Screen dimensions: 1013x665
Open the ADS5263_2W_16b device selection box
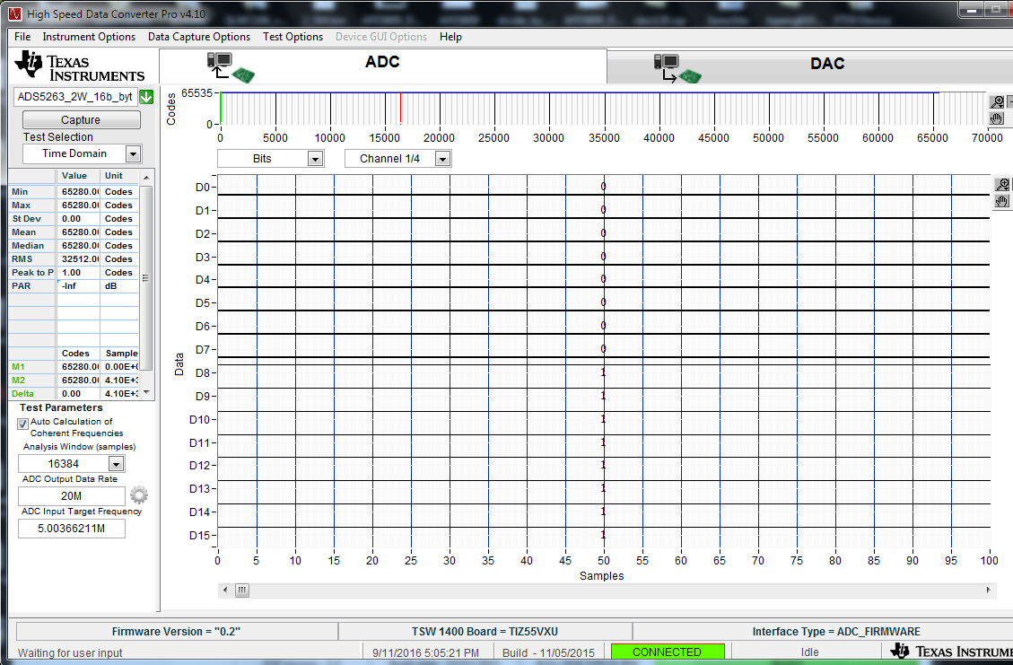75,97
